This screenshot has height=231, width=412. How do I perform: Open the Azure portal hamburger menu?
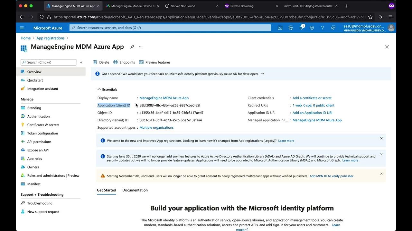(22, 28)
